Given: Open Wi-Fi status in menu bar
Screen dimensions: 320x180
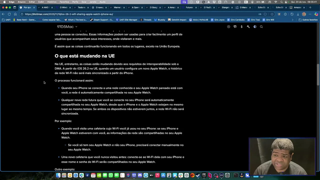Looking at the screenshot, I should (x=276, y=2).
